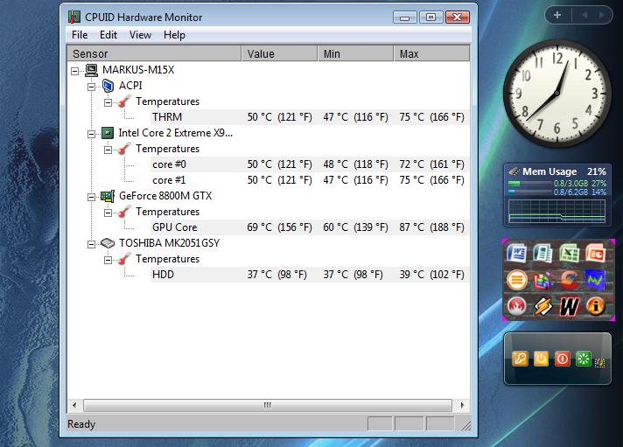The width and height of the screenshot is (623, 447).
Task: Click the ACPI shield icon
Action: 108,86
